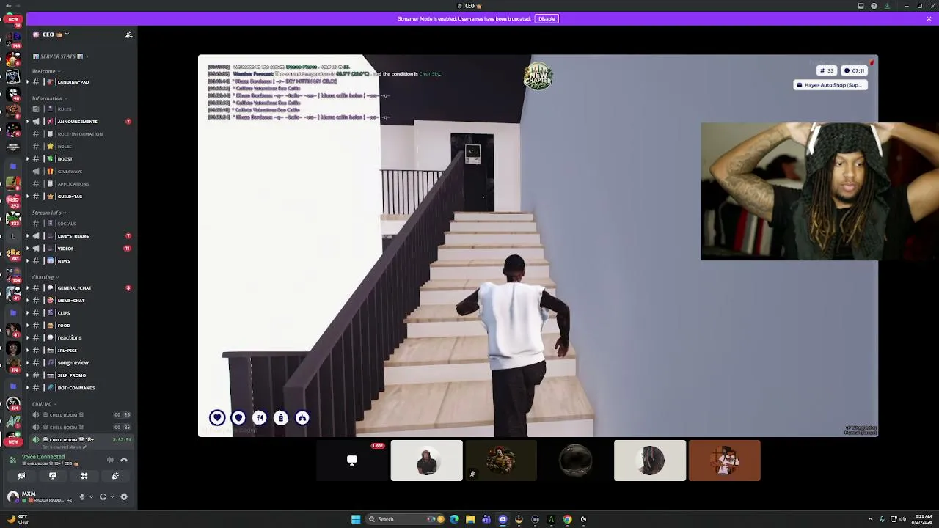Open the CEO server name dropdown

[51, 34]
